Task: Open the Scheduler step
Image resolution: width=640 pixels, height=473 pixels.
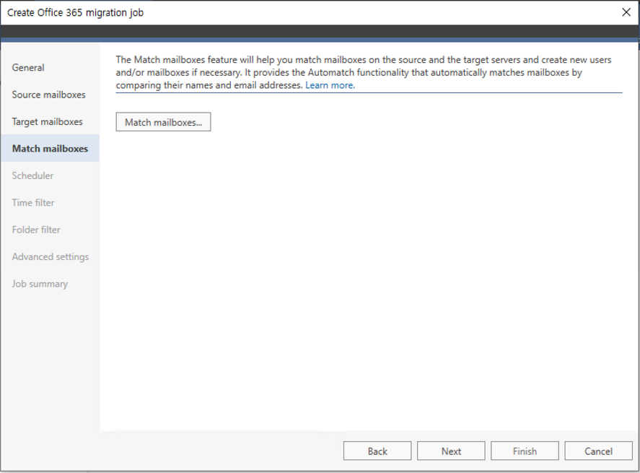Action: (32, 175)
